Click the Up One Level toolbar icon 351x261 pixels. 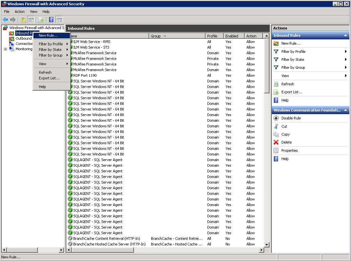click(23, 20)
